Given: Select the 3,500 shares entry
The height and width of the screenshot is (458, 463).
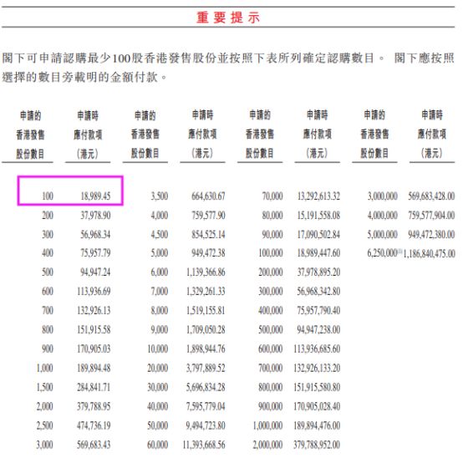Looking at the screenshot, I should tap(160, 196).
